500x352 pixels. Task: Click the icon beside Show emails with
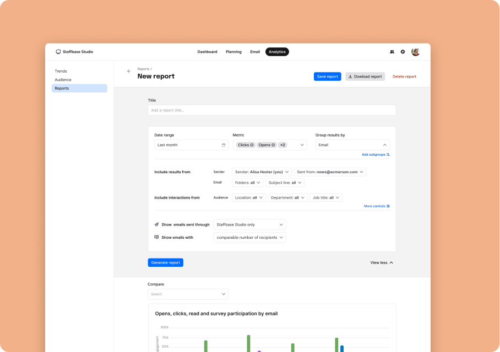pyautogui.click(x=156, y=237)
